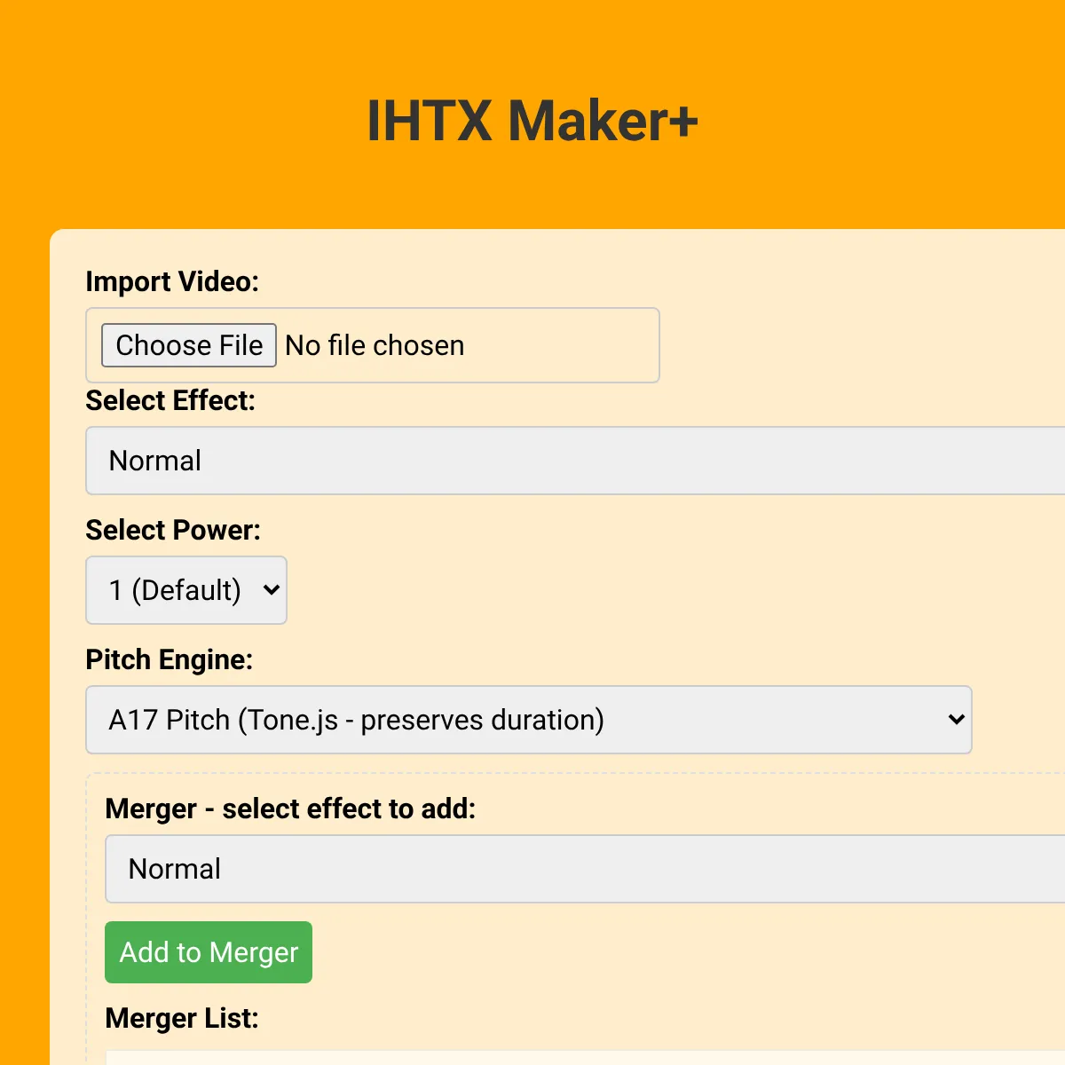Click the Pitch Engine label

(x=170, y=659)
